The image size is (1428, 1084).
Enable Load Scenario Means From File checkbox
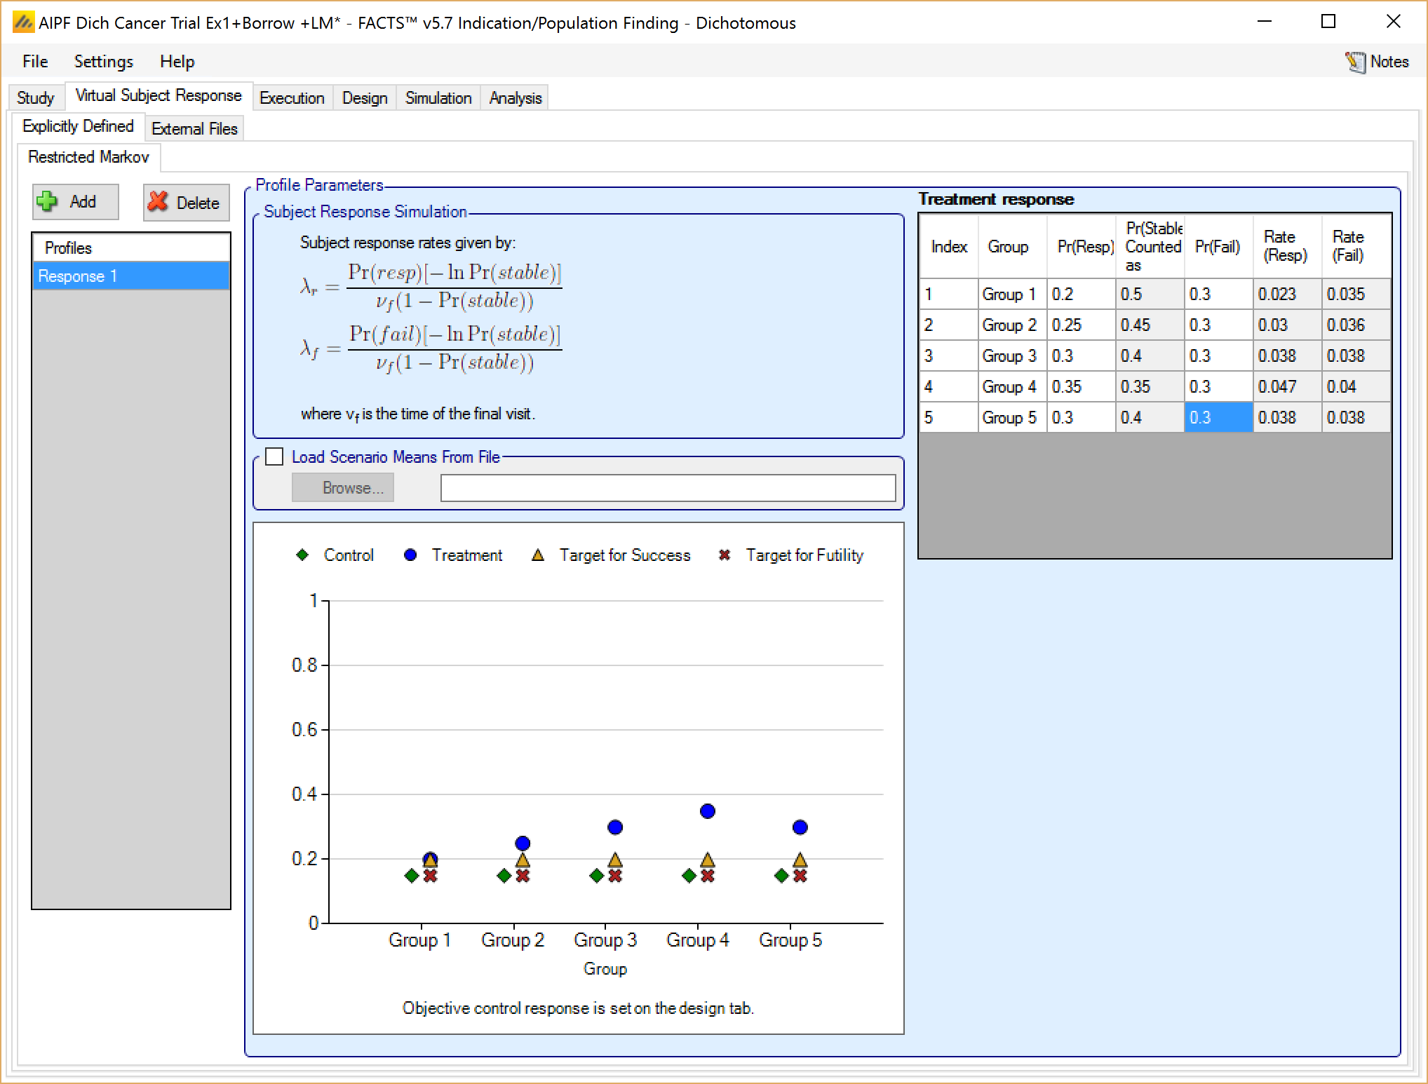[x=274, y=457]
